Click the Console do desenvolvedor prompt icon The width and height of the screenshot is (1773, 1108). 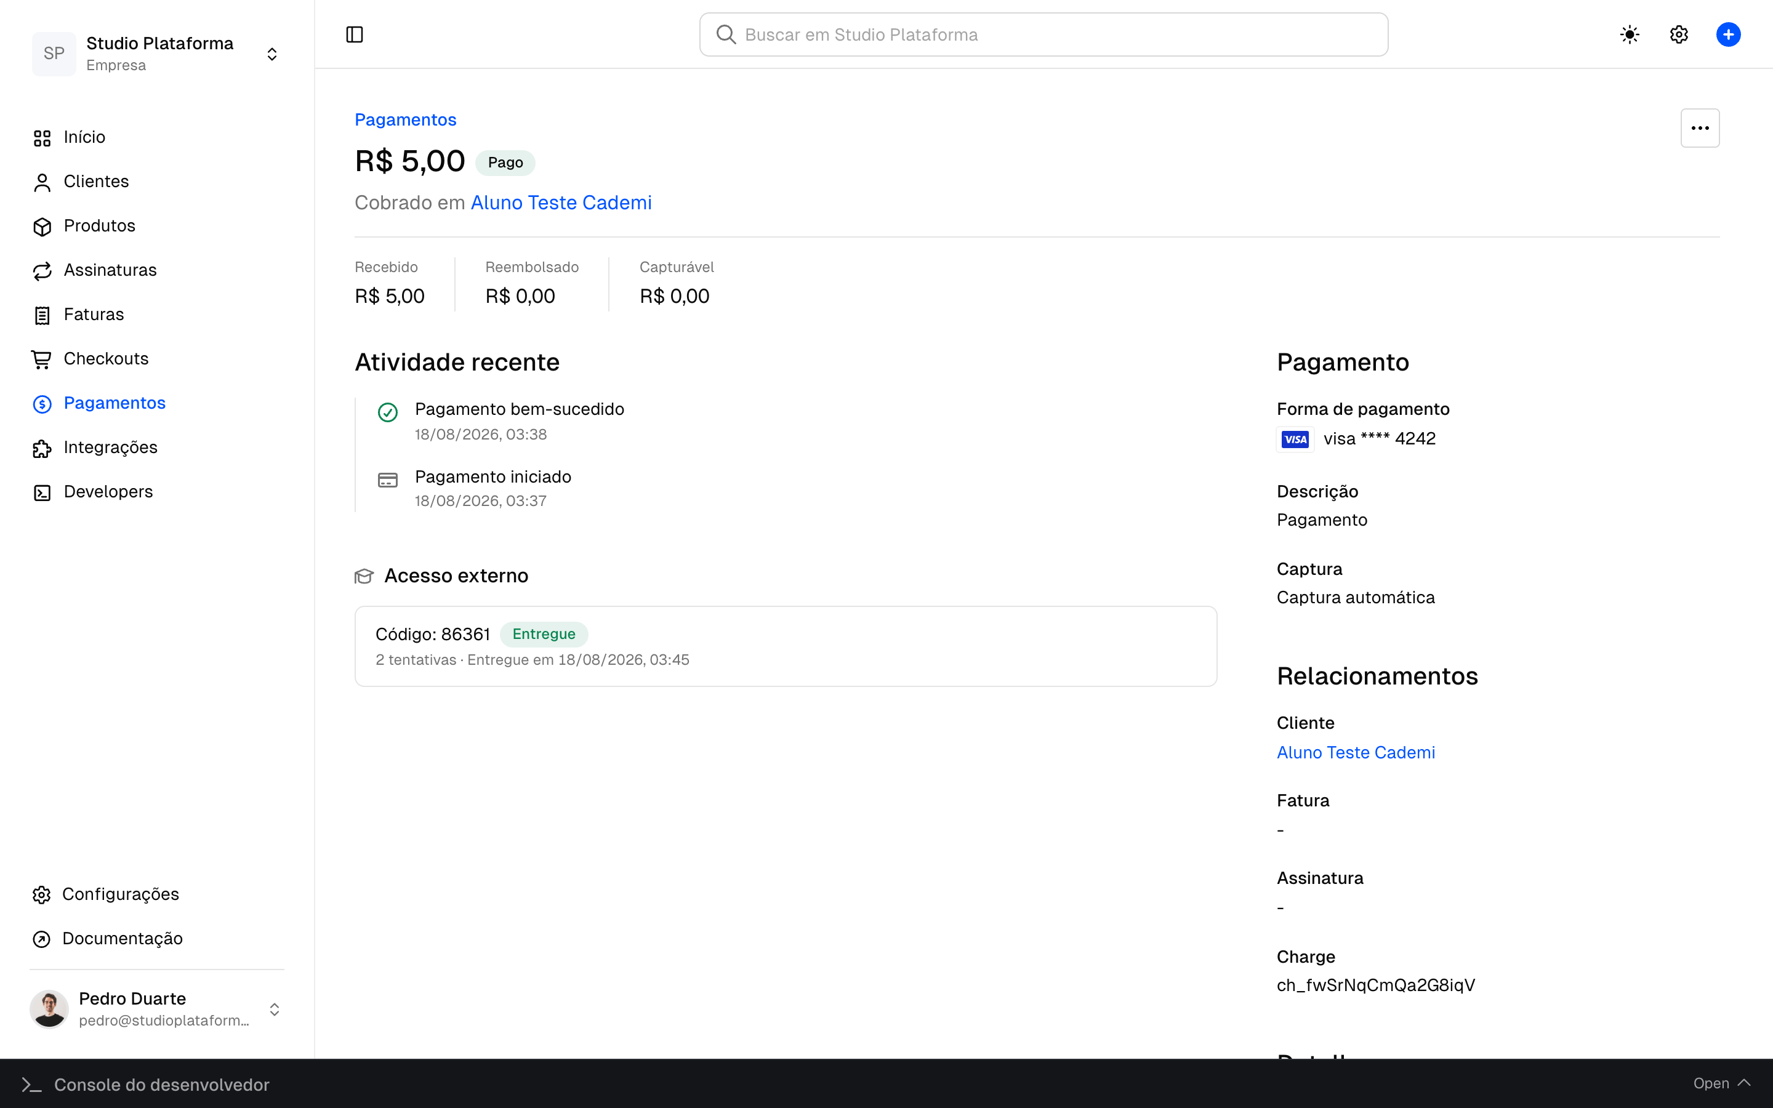click(x=31, y=1085)
